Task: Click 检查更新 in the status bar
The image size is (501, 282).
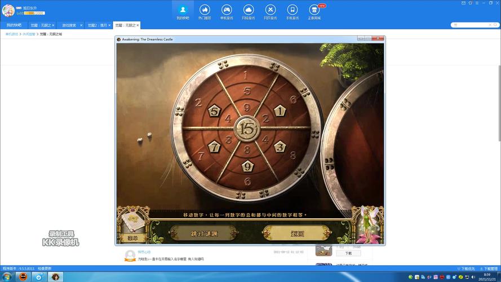Action: click(45, 268)
